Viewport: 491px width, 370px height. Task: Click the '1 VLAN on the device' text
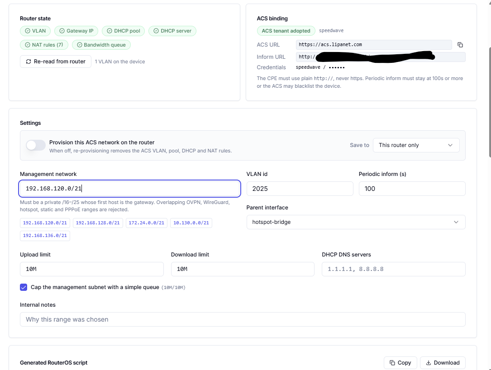tap(120, 62)
